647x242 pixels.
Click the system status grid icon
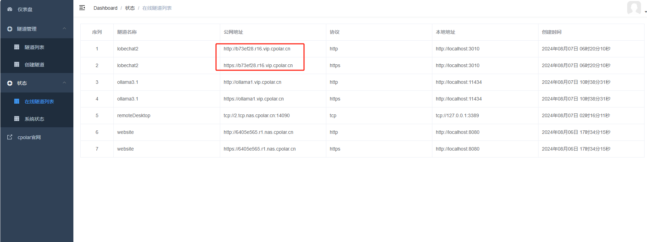coord(17,119)
